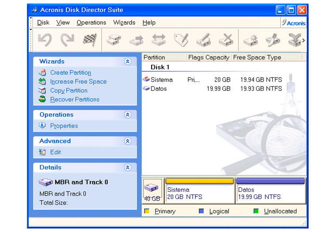Collapse the Wizards panel

tap(128, 62)
